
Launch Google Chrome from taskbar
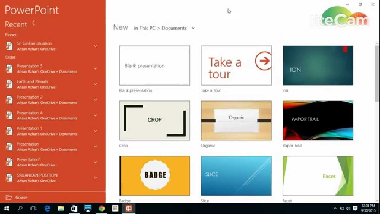(x=102, y=208)
